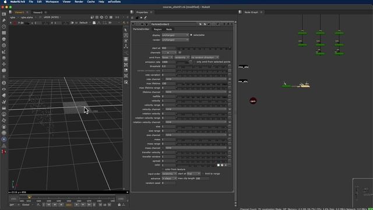Choose the viewer node selection mode icon

pyautogui.click(x=126, y=35)
